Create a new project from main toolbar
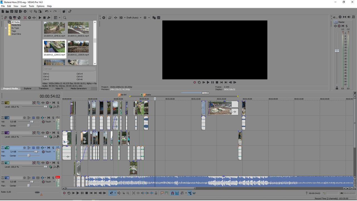The image size is (357, 201). (x=3, y=11)
